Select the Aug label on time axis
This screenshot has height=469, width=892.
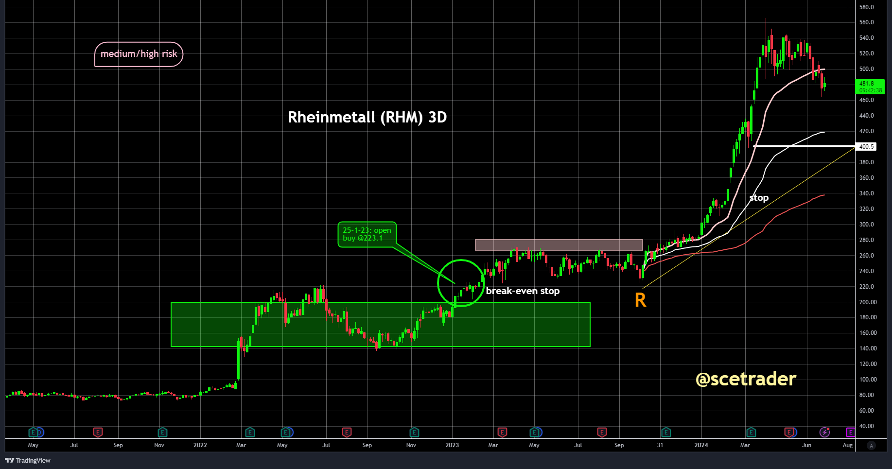(848, 445)
